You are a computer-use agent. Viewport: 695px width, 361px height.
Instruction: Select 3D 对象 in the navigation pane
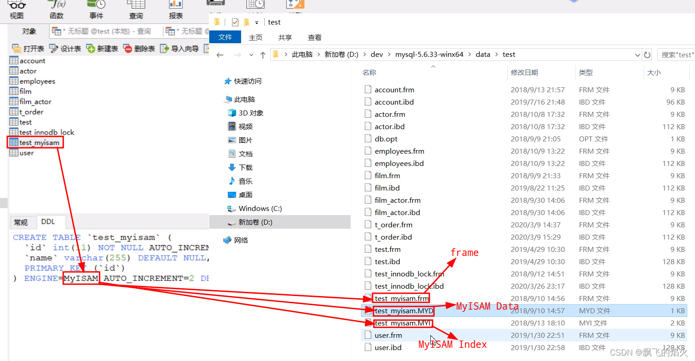246,113
